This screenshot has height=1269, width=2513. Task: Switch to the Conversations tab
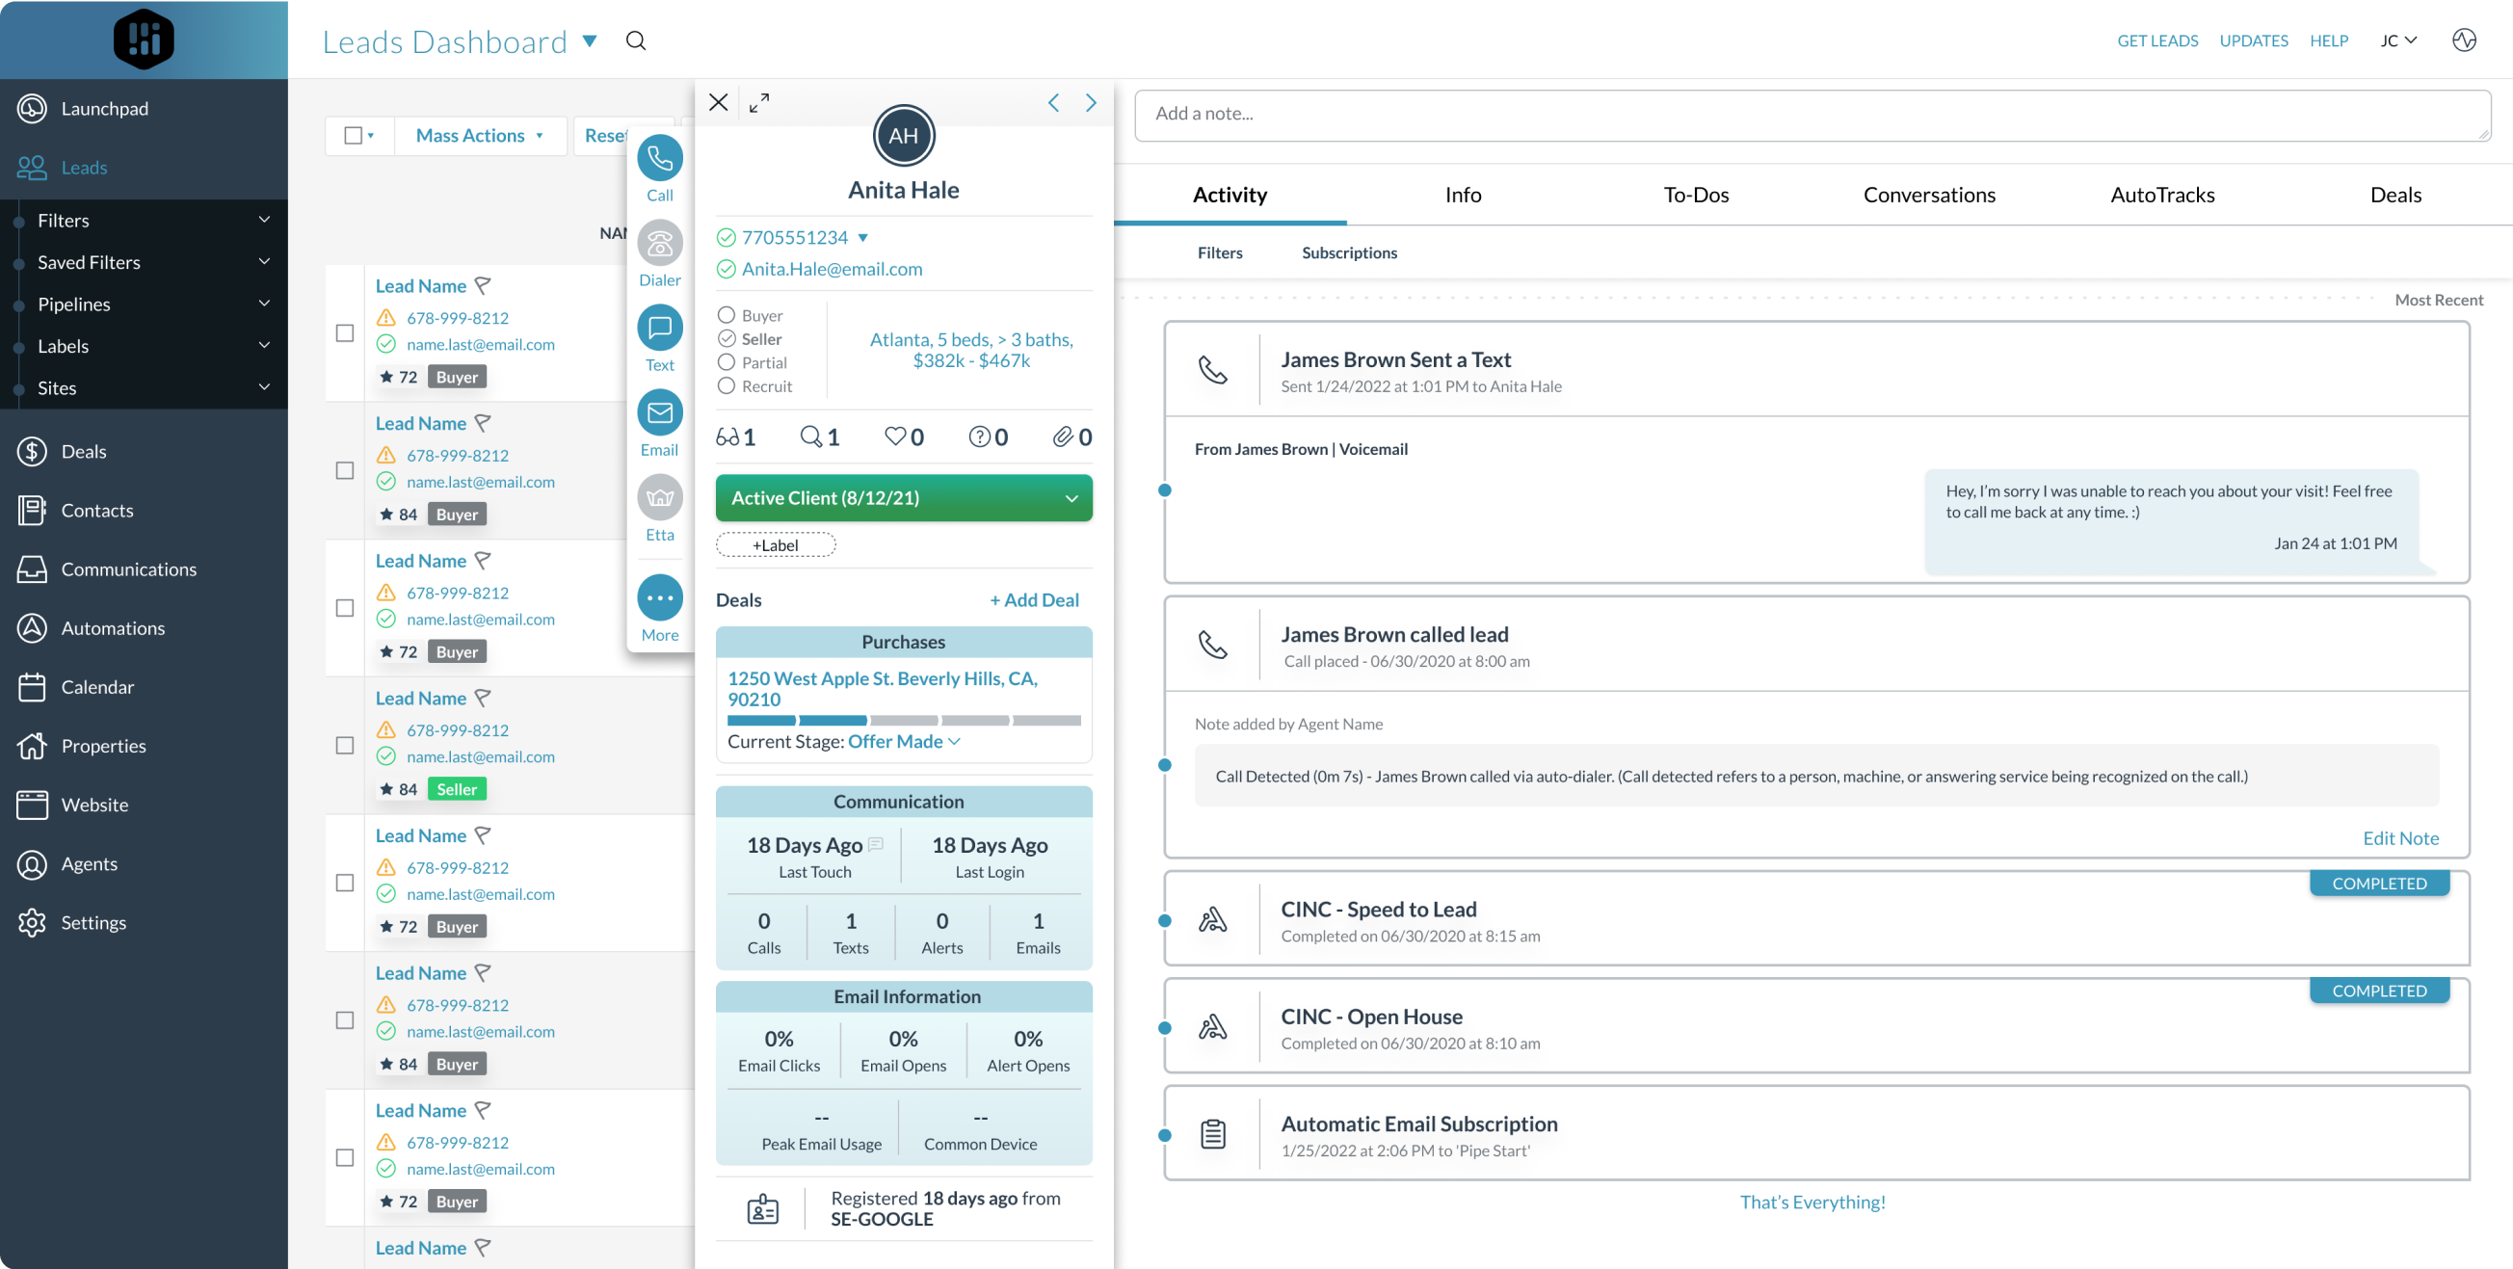click(x=1929, y=195)
